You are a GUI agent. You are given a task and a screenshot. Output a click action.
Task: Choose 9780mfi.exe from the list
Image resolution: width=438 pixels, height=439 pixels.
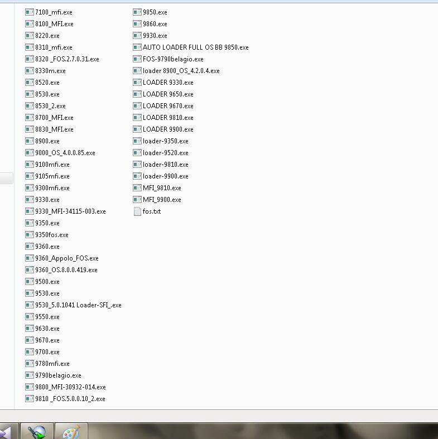(52, 364)
